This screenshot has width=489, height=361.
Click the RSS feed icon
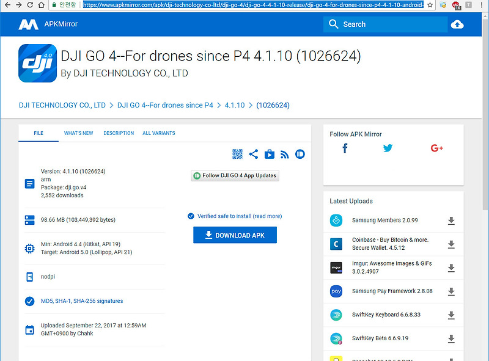pyautogui.click(x=284, y=155)
